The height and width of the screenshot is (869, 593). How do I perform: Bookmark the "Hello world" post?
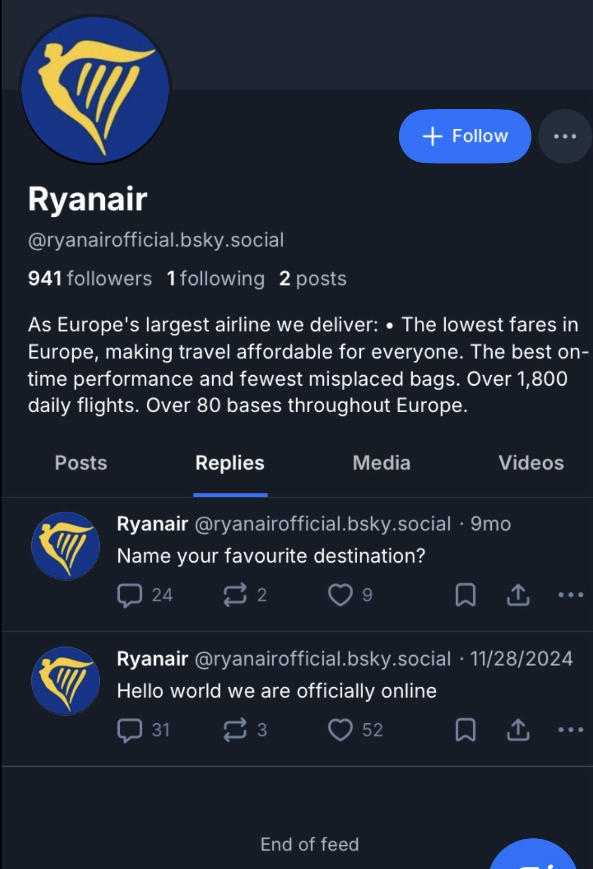click(x=465, y=730)
